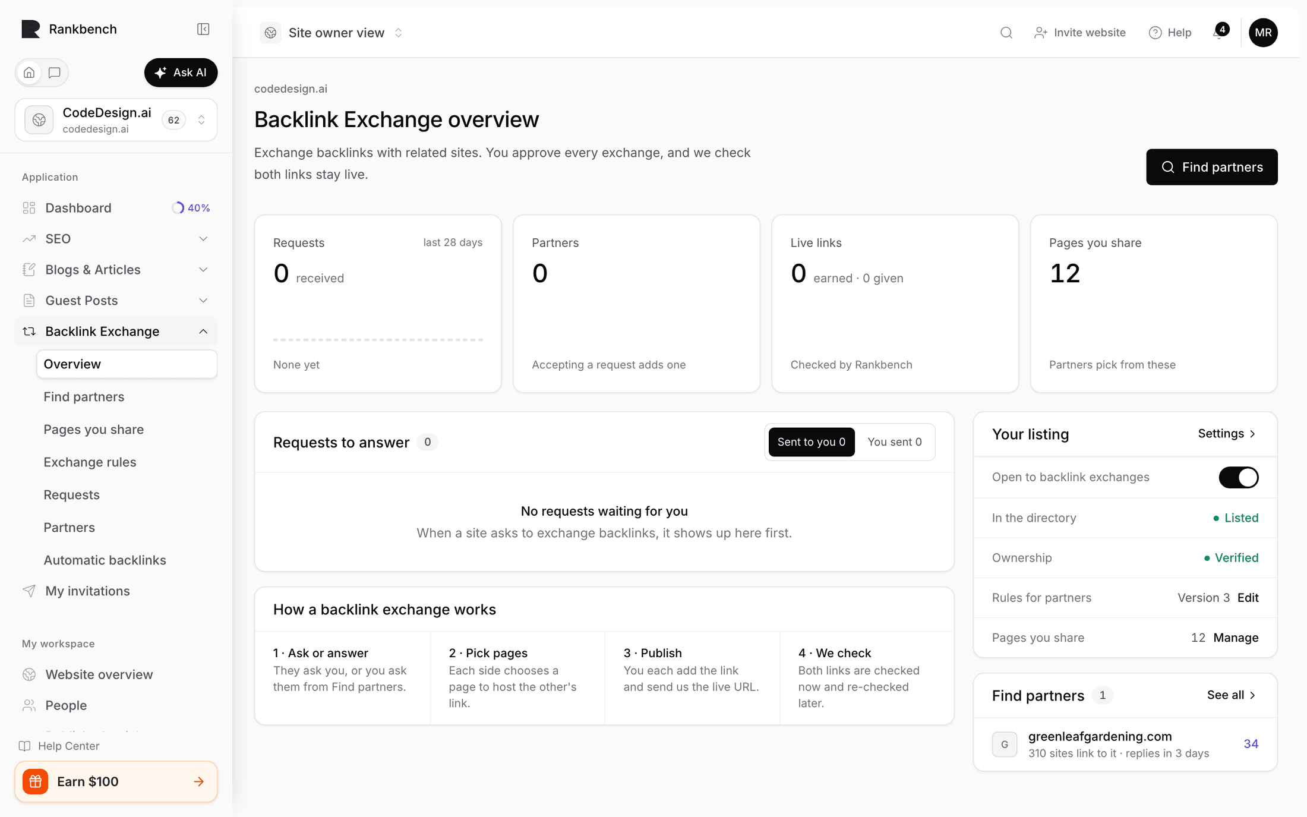The image size is (1307, 817).
Task: Click the Earn $100 arrow icon
Action: coord(199,782)
